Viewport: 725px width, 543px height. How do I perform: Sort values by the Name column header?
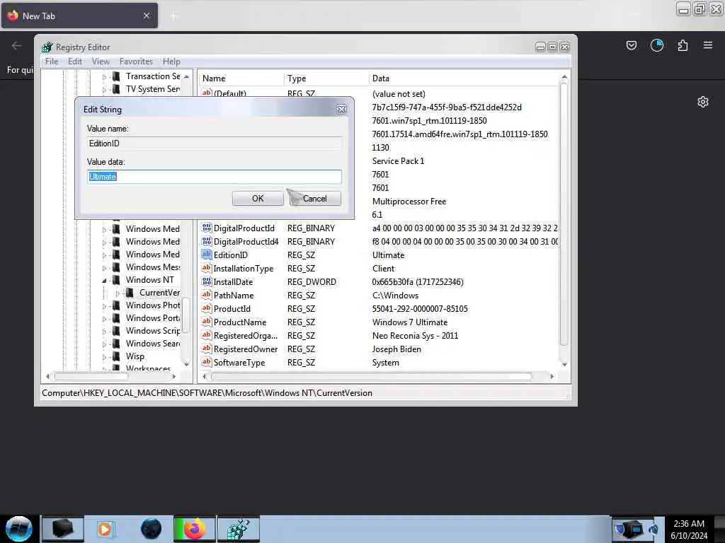point(241,78)
